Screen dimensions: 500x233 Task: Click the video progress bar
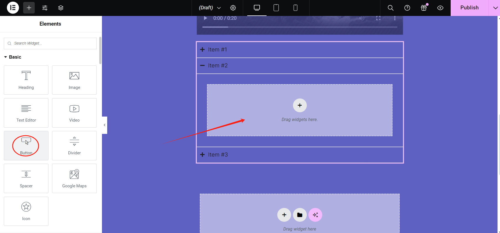click(x=300, y=27)
